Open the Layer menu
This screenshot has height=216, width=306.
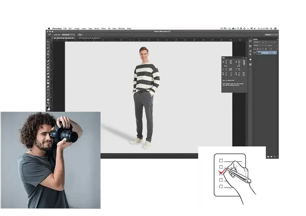tap(83, 29)
